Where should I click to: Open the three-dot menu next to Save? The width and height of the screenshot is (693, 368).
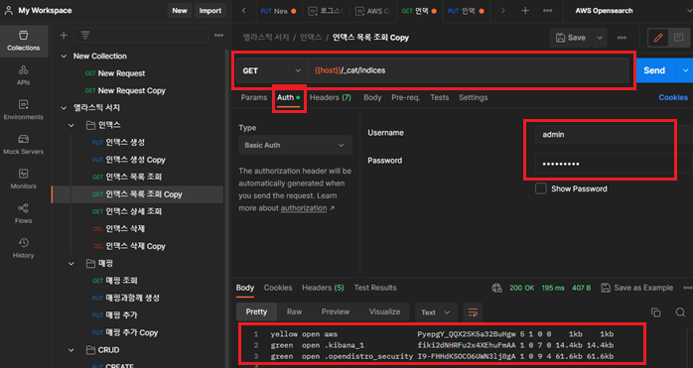[x=622, y=38]
